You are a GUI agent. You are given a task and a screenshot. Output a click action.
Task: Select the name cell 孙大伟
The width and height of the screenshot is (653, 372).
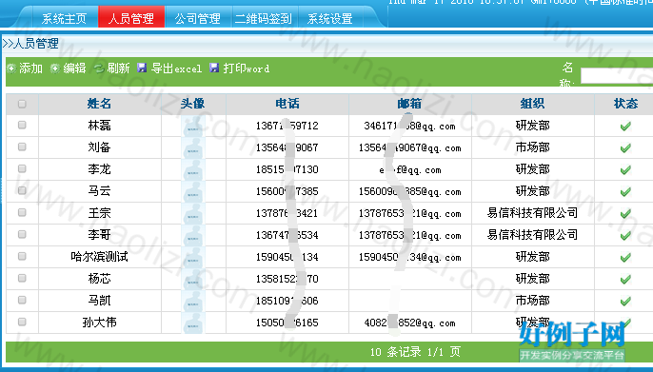[100, 323]
